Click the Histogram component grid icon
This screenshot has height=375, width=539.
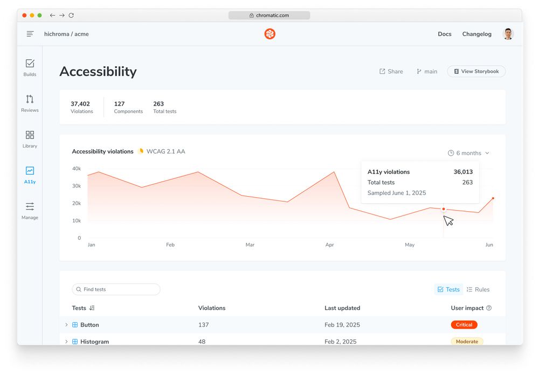tap(75, 342)
